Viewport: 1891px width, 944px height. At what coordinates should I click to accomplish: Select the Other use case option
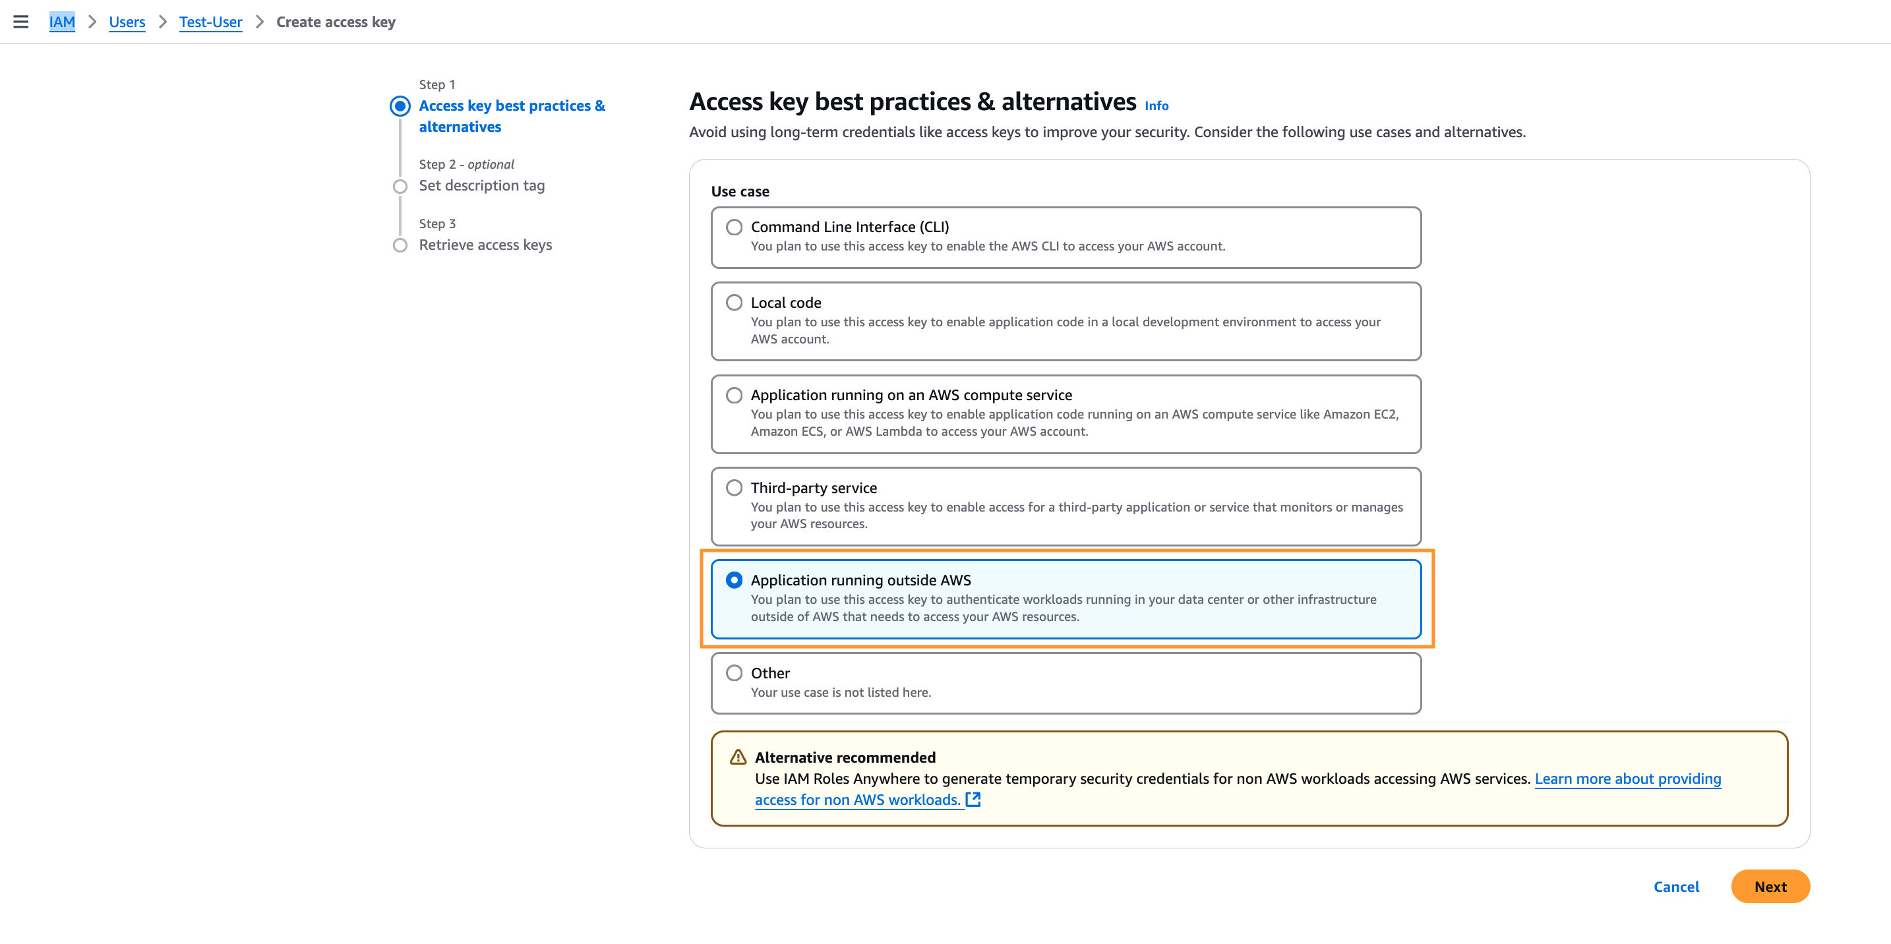(x=734, y=673)
